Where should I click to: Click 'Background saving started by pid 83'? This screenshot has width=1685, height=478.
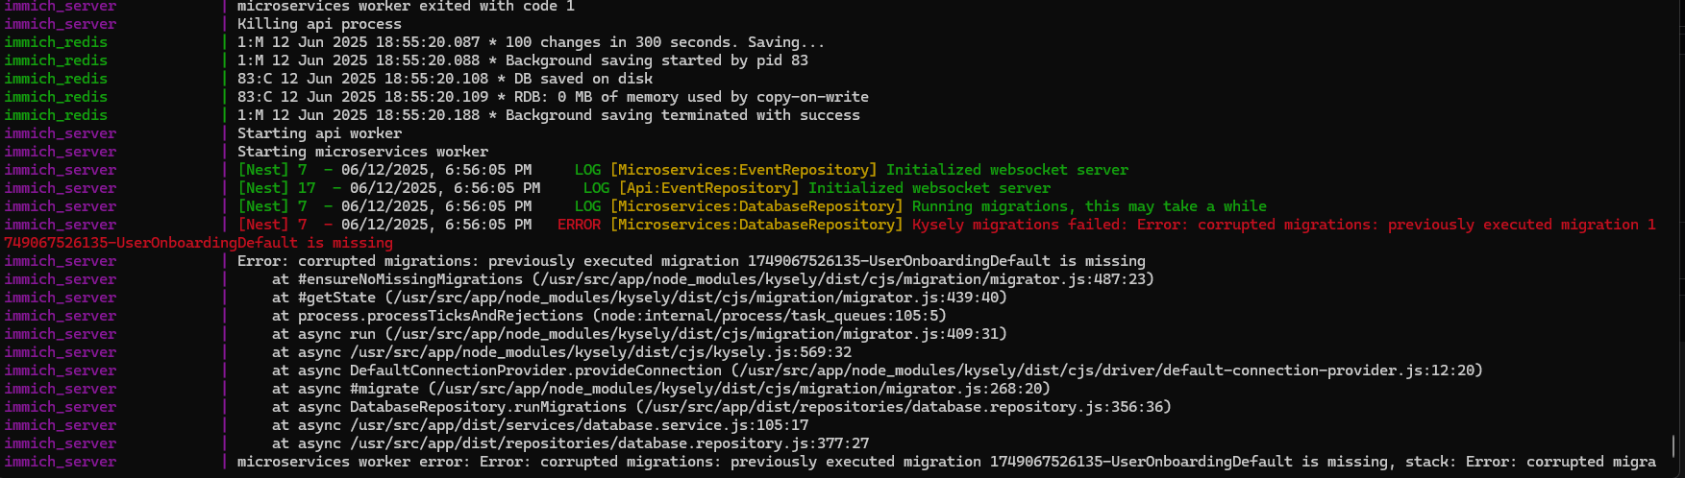pyautogui.click(x=657, y=60)
